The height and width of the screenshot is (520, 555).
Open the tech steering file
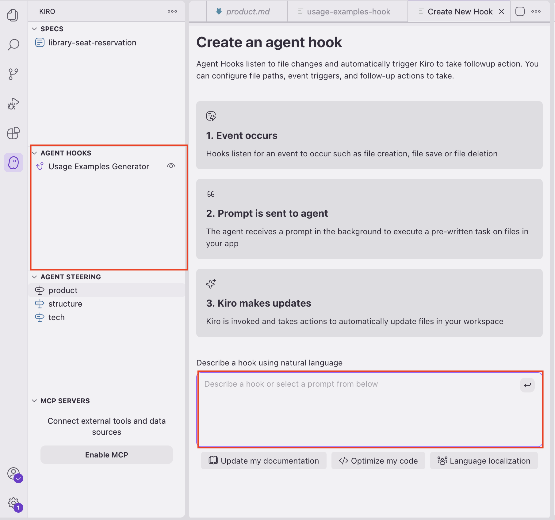tap(107, 317)
